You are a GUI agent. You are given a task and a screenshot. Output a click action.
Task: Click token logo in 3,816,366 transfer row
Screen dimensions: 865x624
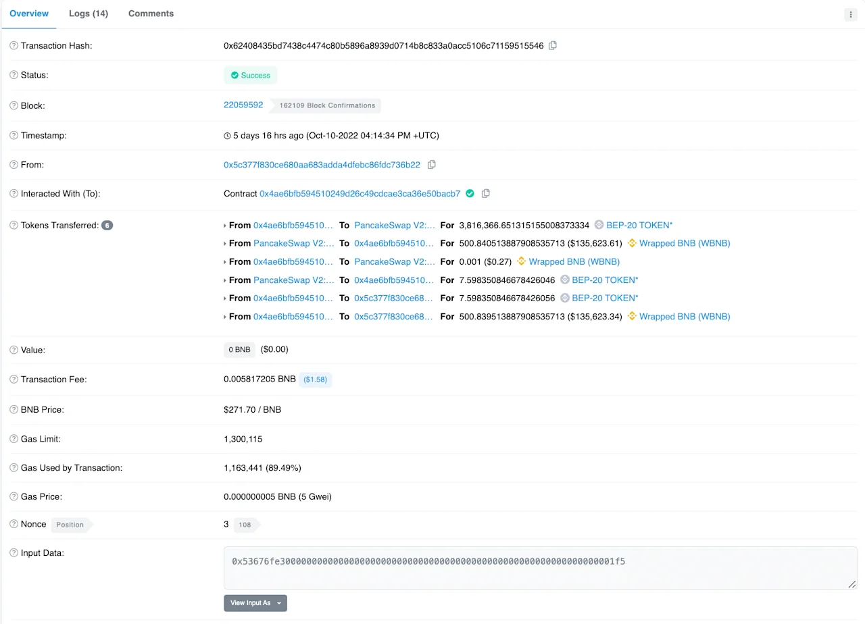coord(599,225)
